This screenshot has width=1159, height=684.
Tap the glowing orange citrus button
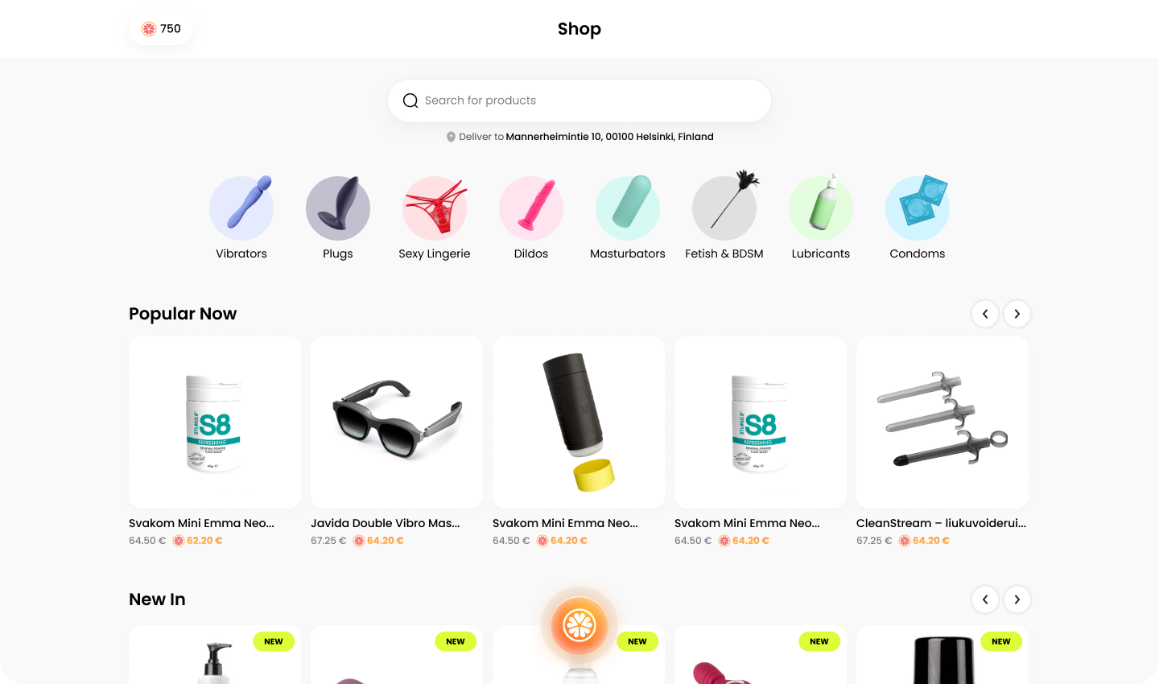point(579,625)
